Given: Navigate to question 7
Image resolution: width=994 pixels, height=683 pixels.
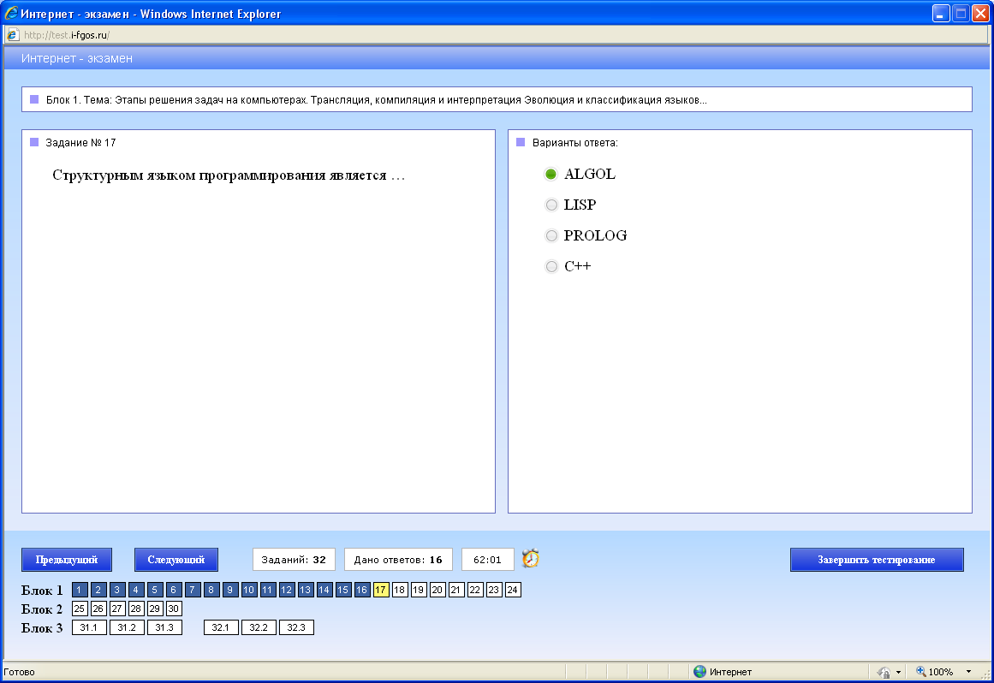Looking at the screenshot, I should (193, 590).
